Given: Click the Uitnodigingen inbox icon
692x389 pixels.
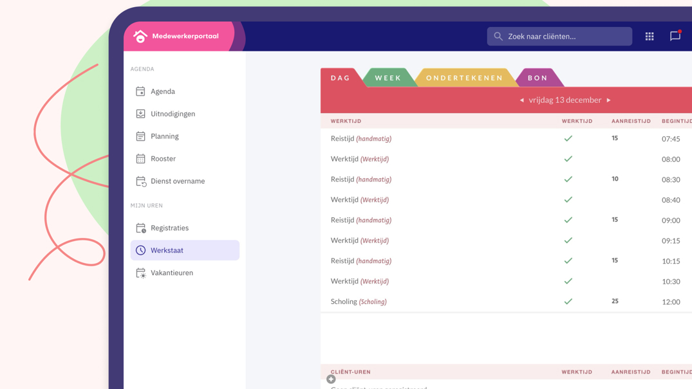Looking at the screenshot, I should [x=140, y=114].
